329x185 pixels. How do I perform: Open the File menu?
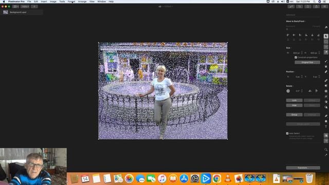(x=29, y=2)
